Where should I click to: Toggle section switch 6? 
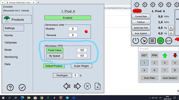[x=154, y=70]
